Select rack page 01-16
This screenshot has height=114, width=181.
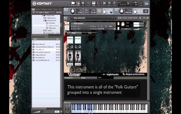pos(120,18)
